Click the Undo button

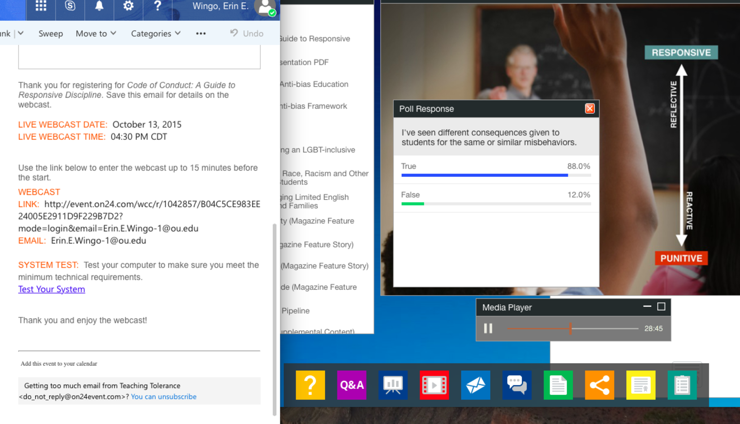click(247, 34)
